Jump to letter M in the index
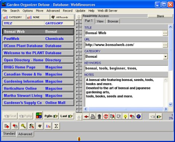 click(79, 65)
